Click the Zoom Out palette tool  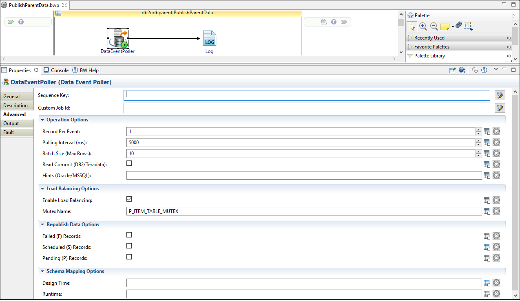[434, 26]
